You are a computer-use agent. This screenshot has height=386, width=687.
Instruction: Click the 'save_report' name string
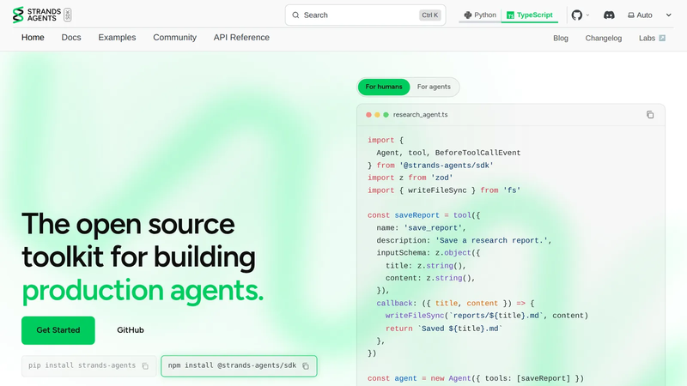tap(433, 228)
